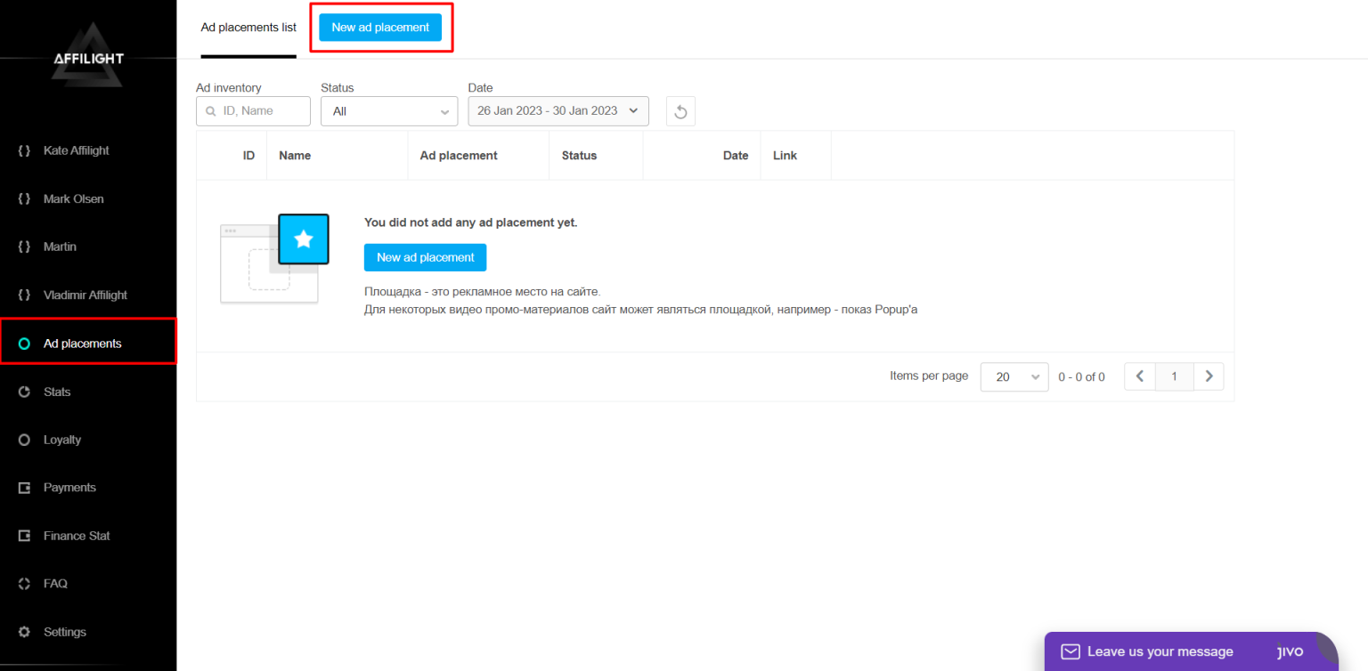Viewport: 1368px width, 671px height.
Task: Click the refresh filters icon
Action: 680,111
